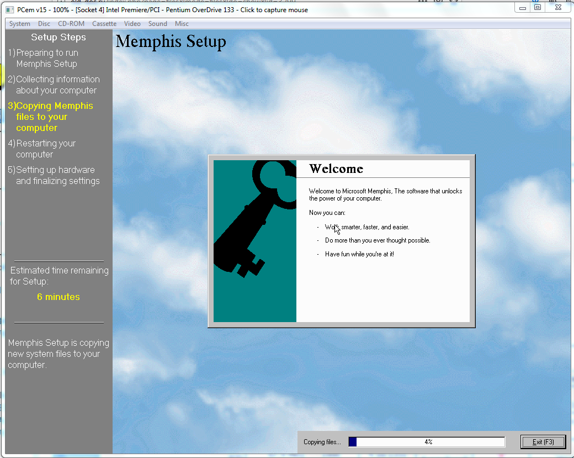Click step '4)Restarting your computer'
The width and height of the screenshot is (574, 458).
pyautogui.click(x=42, y=149)
